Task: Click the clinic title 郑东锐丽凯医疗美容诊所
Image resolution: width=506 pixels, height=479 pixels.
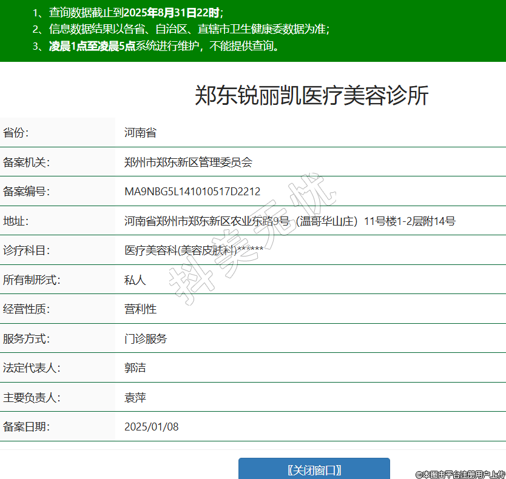Action: [311, 96]
